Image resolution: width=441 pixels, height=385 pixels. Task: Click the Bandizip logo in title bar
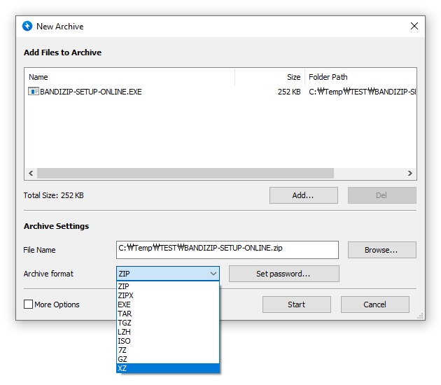(27, 26)
